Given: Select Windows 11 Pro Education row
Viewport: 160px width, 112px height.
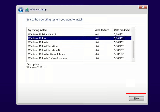Looking at the screenshot, I should 79,46.
